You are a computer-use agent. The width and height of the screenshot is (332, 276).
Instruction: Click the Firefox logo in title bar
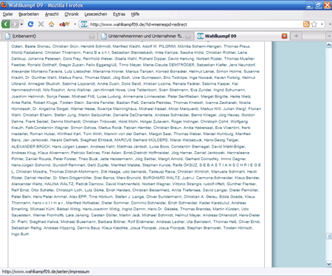tap(4, 5)
